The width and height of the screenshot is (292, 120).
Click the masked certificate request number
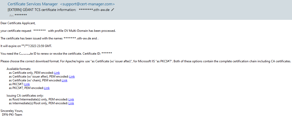click(x=40, y=31)
